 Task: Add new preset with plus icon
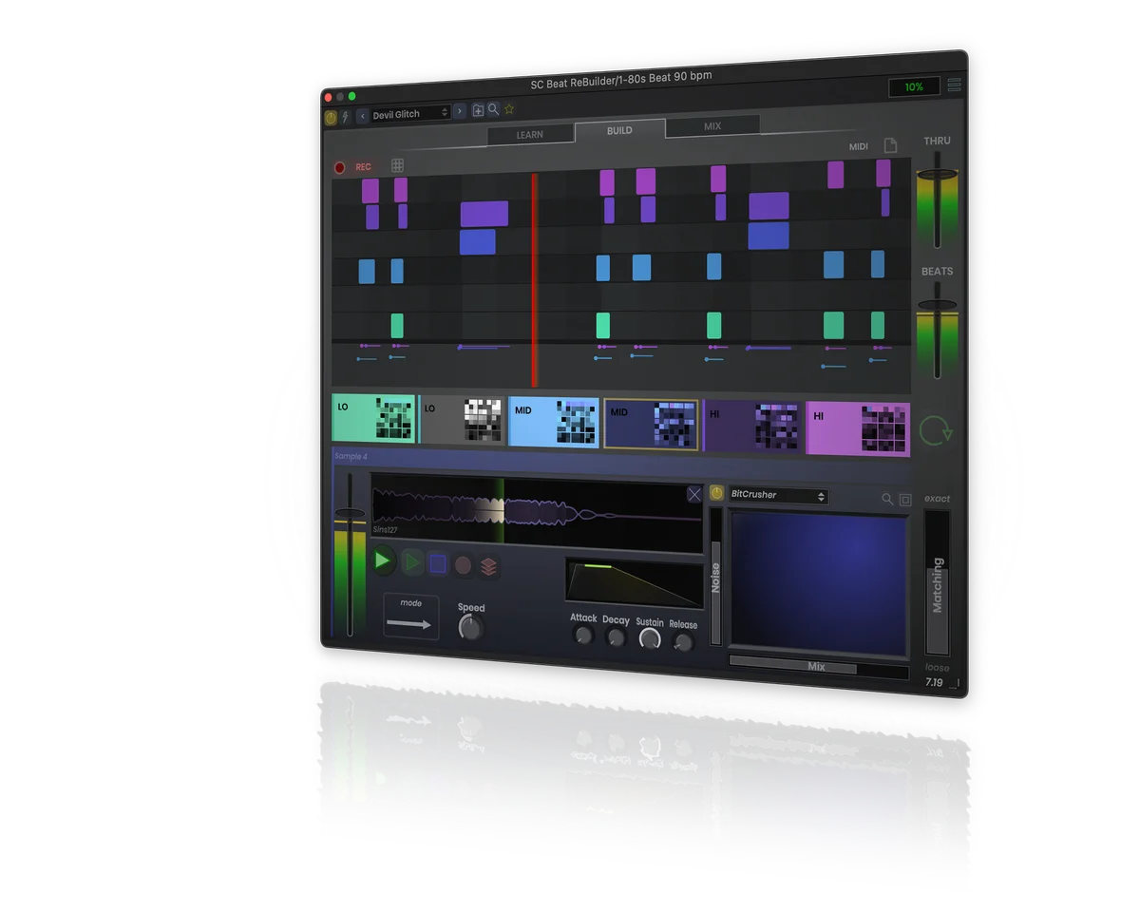pyautogui.click(x=478, y=110)
